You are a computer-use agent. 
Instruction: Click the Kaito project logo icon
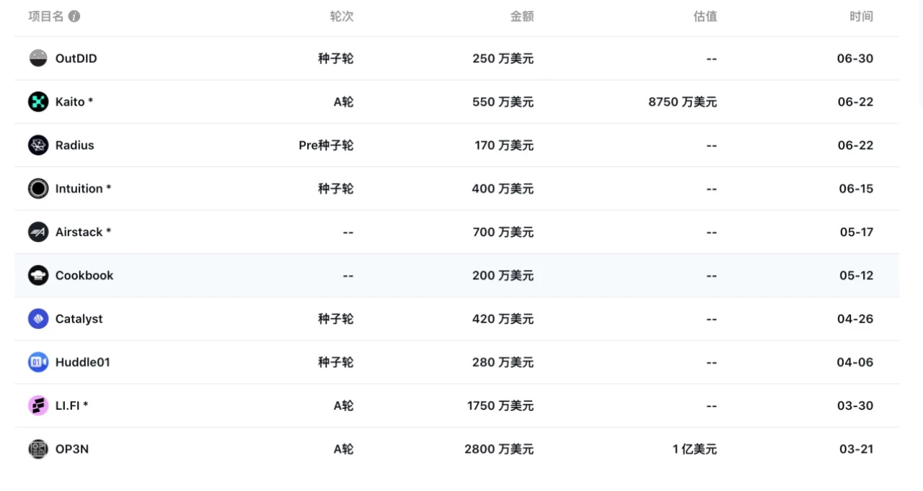click(38, 102)
